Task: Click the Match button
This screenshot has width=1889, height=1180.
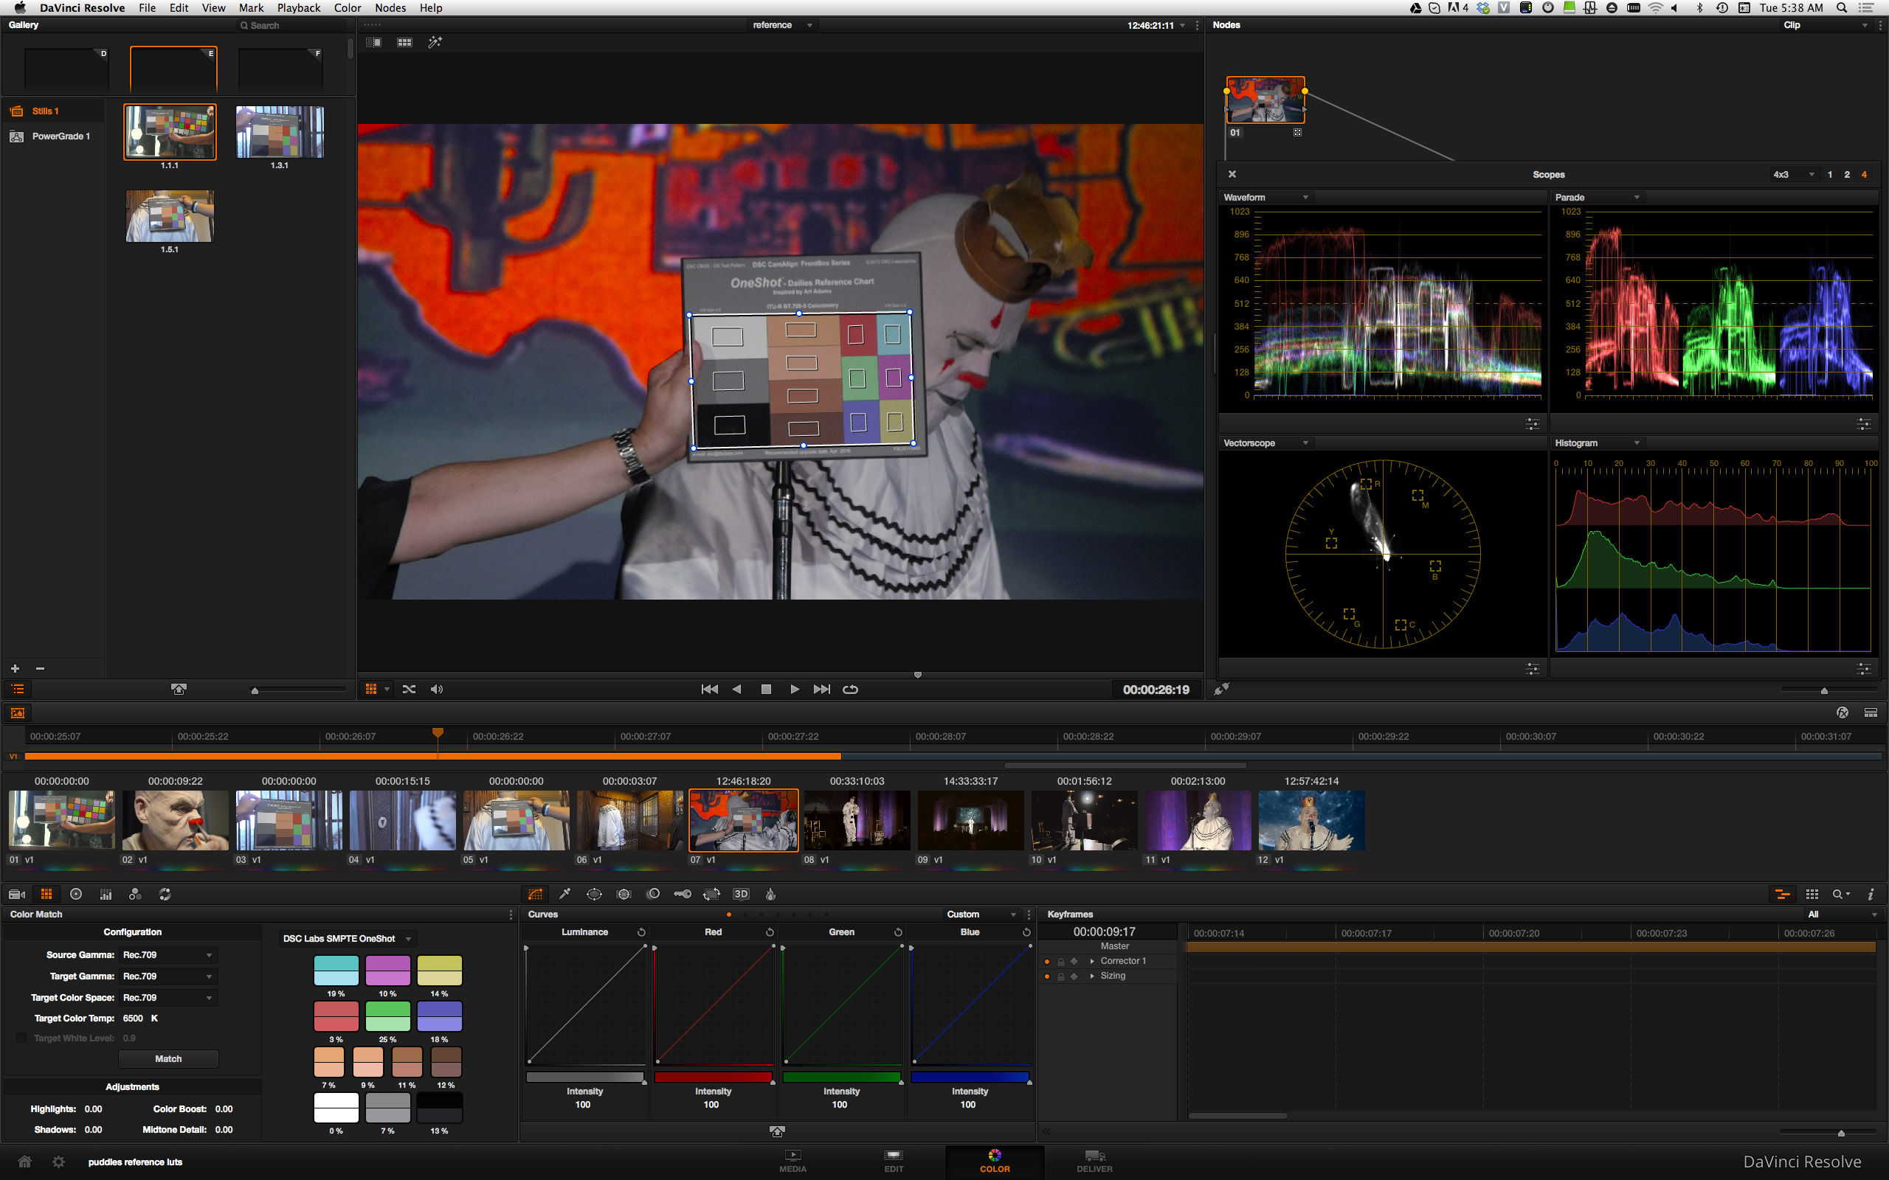Action: coord(168,1059)
